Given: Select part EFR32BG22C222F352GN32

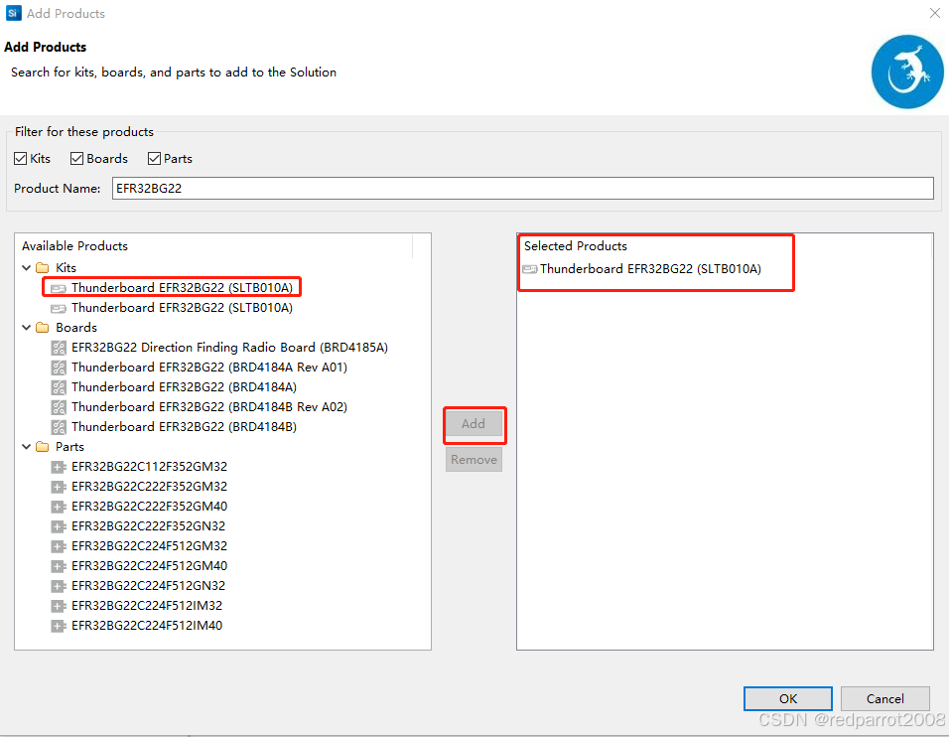Looking at the screenshot, I should [148, 526].
